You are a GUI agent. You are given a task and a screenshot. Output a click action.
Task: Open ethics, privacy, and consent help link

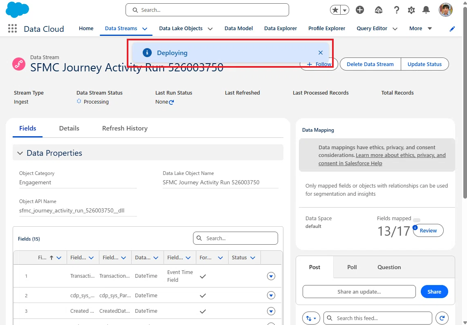pos(382,159)
